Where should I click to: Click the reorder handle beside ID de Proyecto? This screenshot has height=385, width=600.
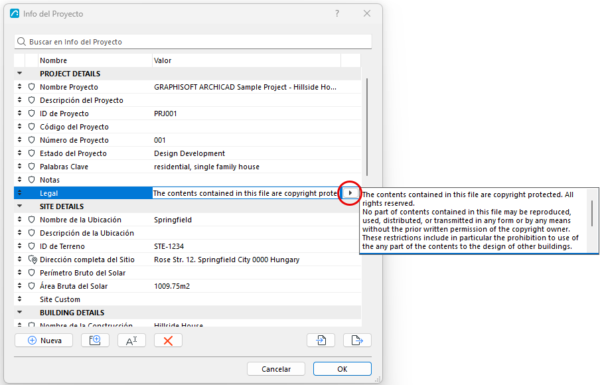point(19,114)
